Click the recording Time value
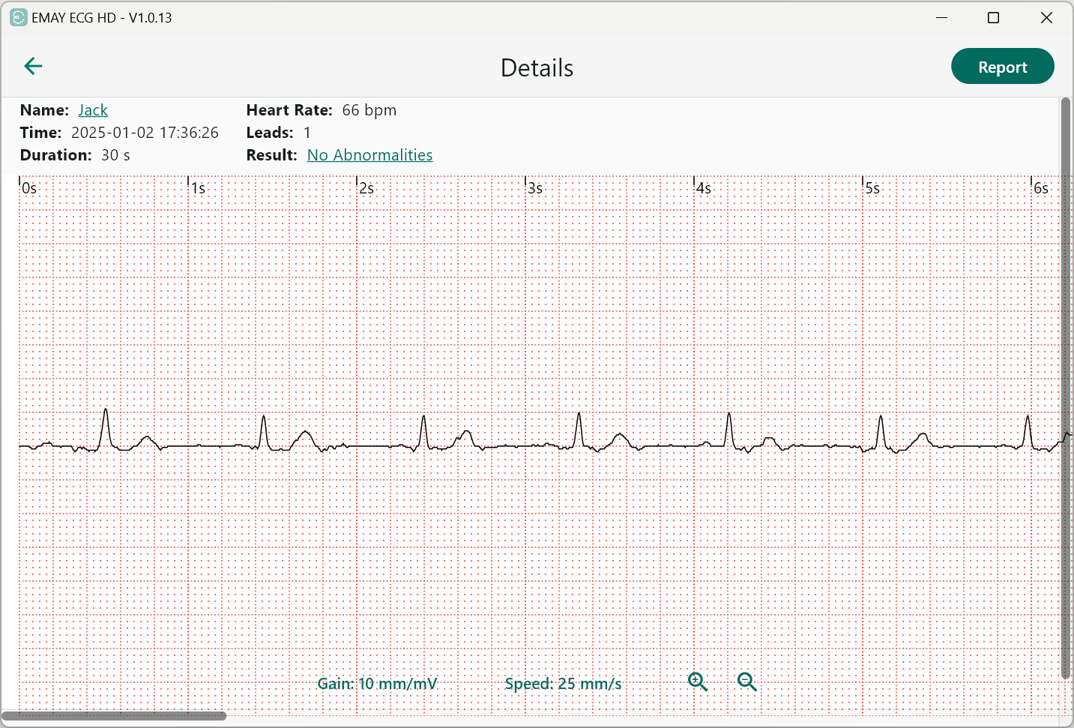Viewport: 1074px width, 728px height. click(145, 133)
